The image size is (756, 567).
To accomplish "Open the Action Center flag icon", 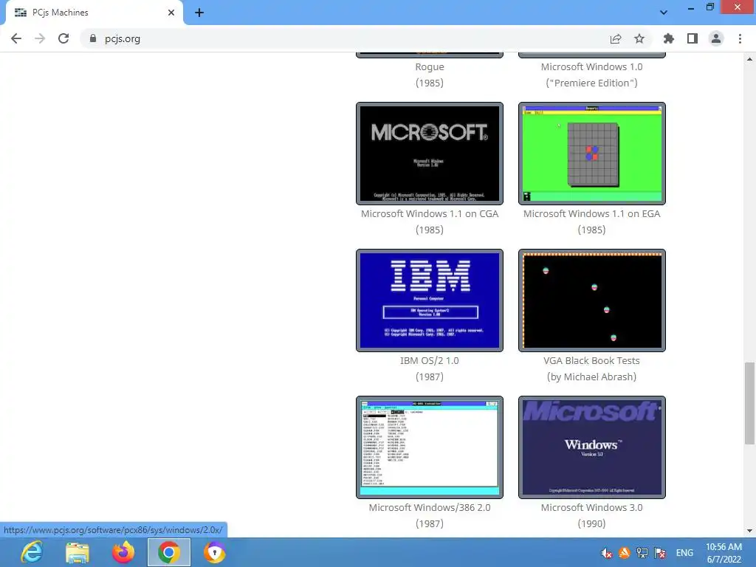I will (660, 553).
